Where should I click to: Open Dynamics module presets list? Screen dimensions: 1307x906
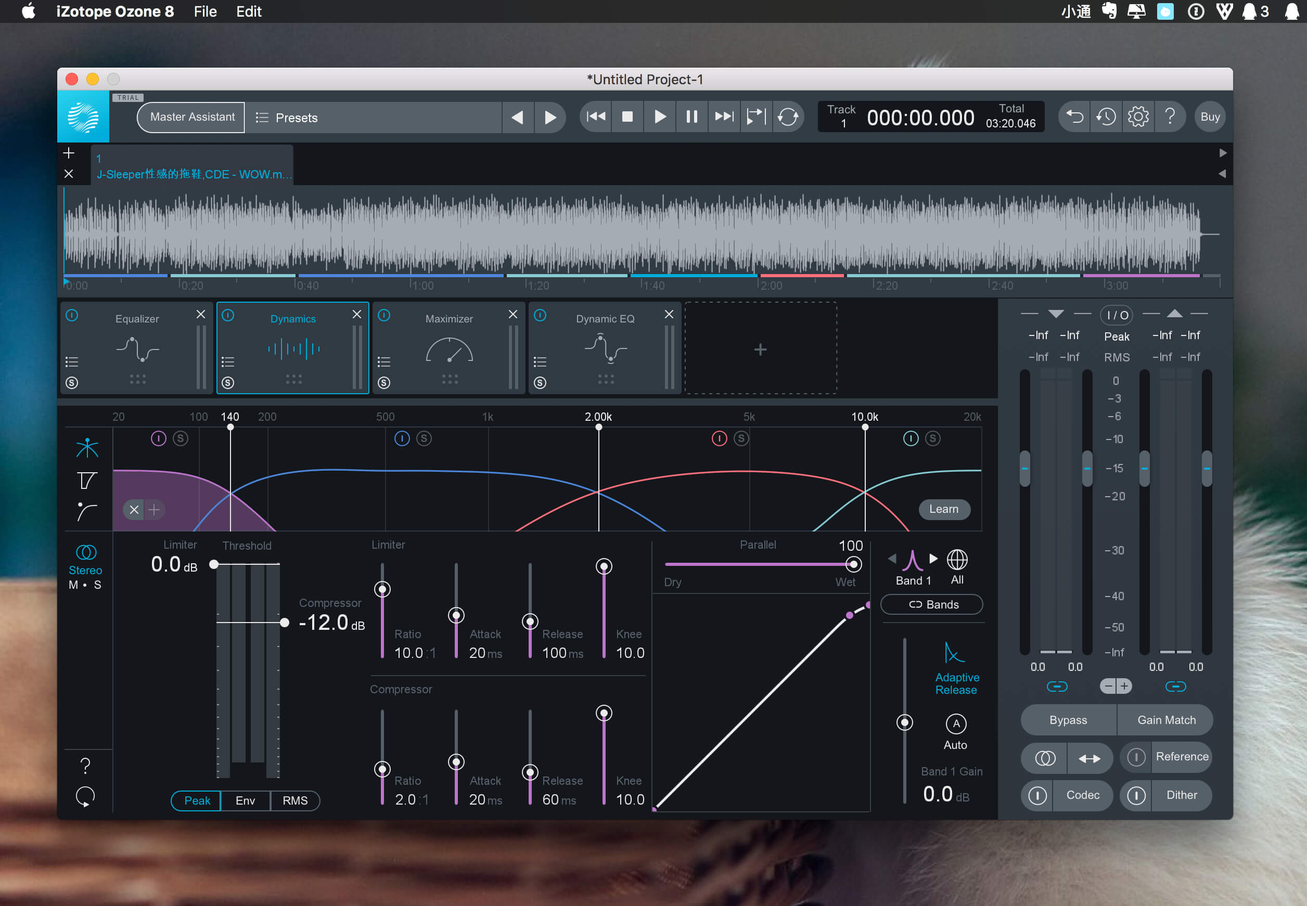228,361
